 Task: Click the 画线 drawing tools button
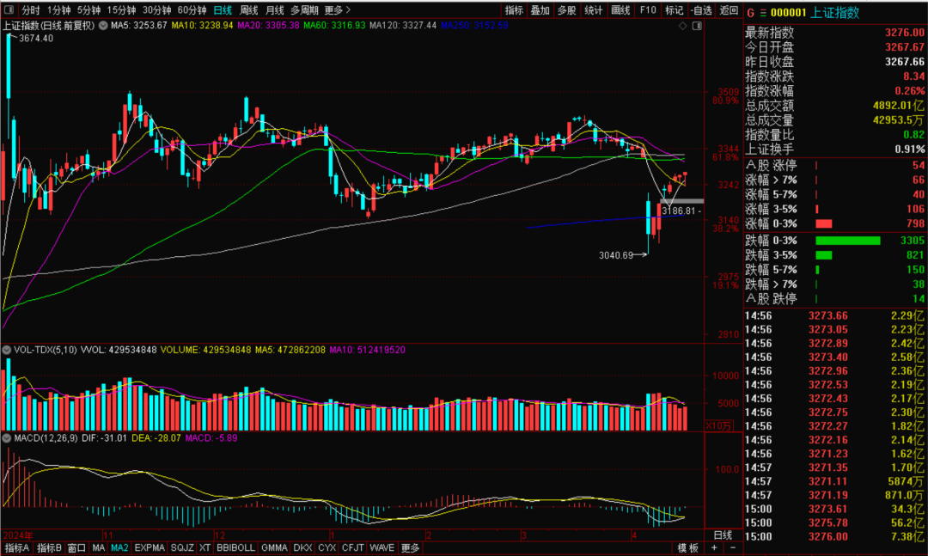point(620,10)
